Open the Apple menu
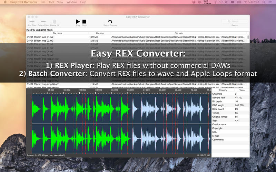The image size is (276, 172). pos(5,2)
